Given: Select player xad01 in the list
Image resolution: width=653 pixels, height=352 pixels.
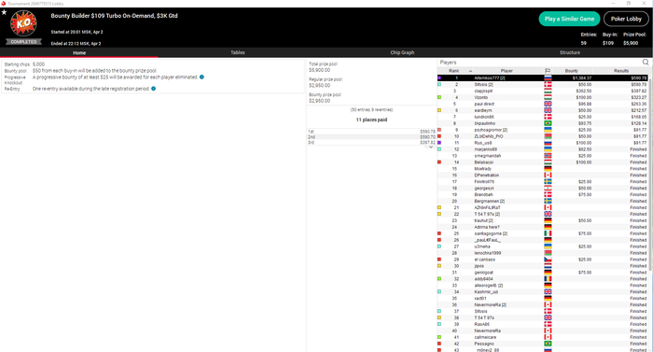Looking at the screenshot, I should (x=480, y=298).
